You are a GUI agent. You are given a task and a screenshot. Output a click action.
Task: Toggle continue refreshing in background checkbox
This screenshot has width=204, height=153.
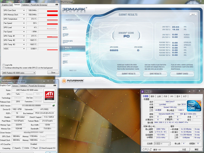(4, 68)
